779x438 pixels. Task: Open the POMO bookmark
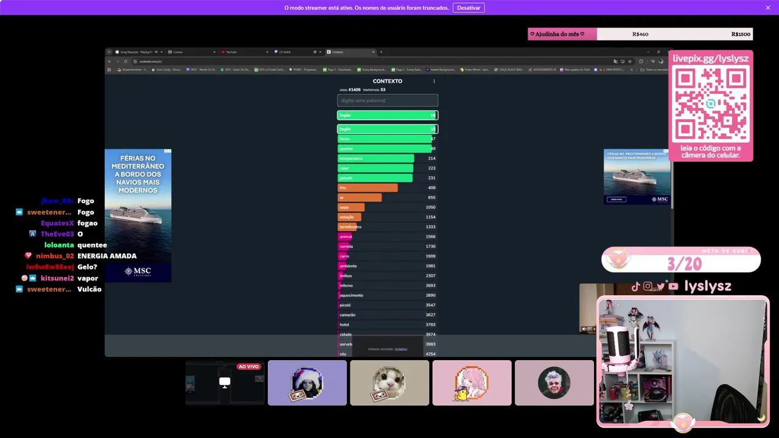[x=304, y=69]
